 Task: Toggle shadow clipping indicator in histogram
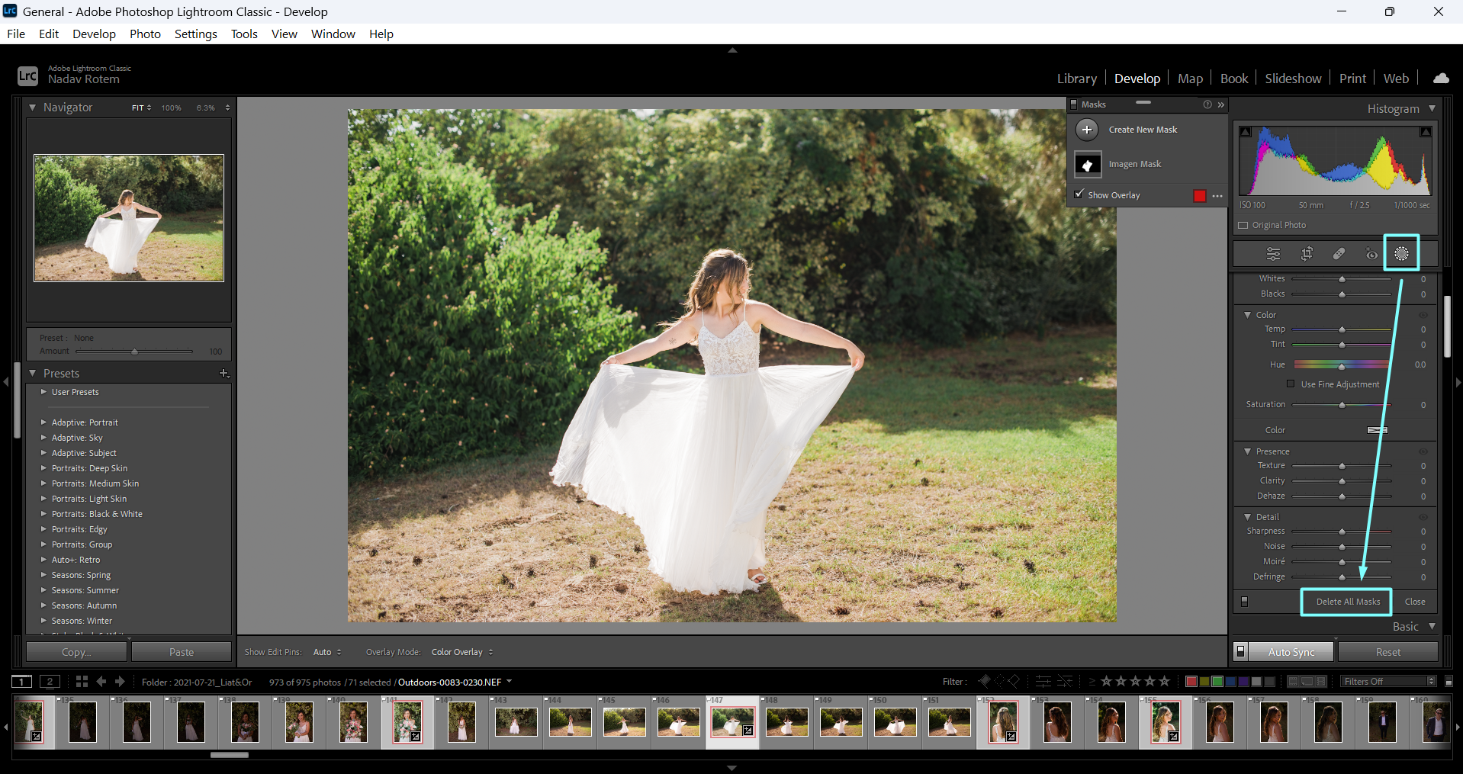(x=1246, y=132)
